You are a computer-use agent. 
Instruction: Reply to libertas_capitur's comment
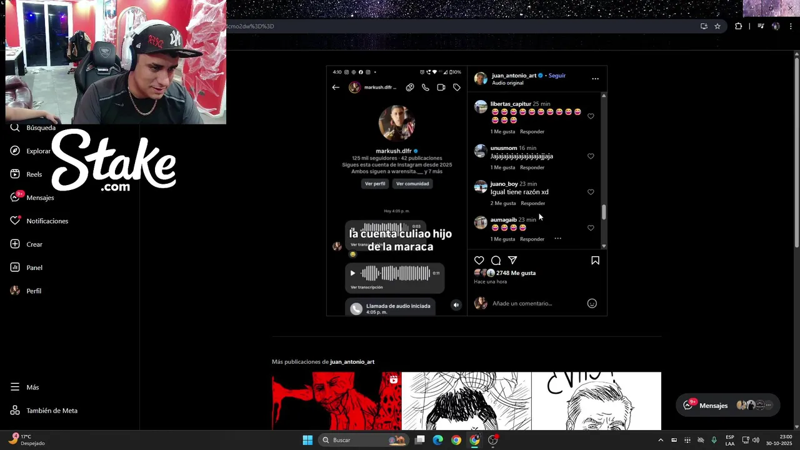coord(532,132)
